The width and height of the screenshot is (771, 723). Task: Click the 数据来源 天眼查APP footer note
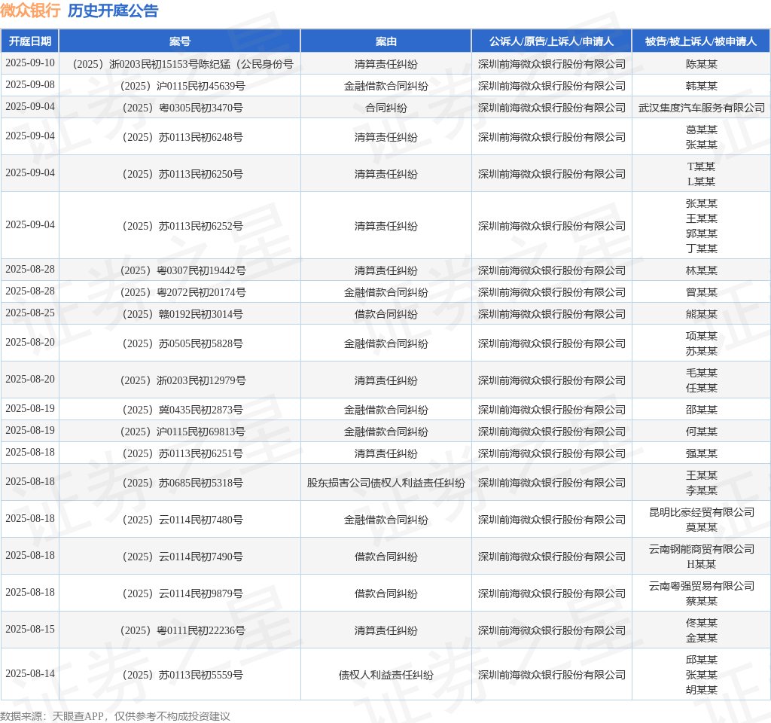pos(115,716)
